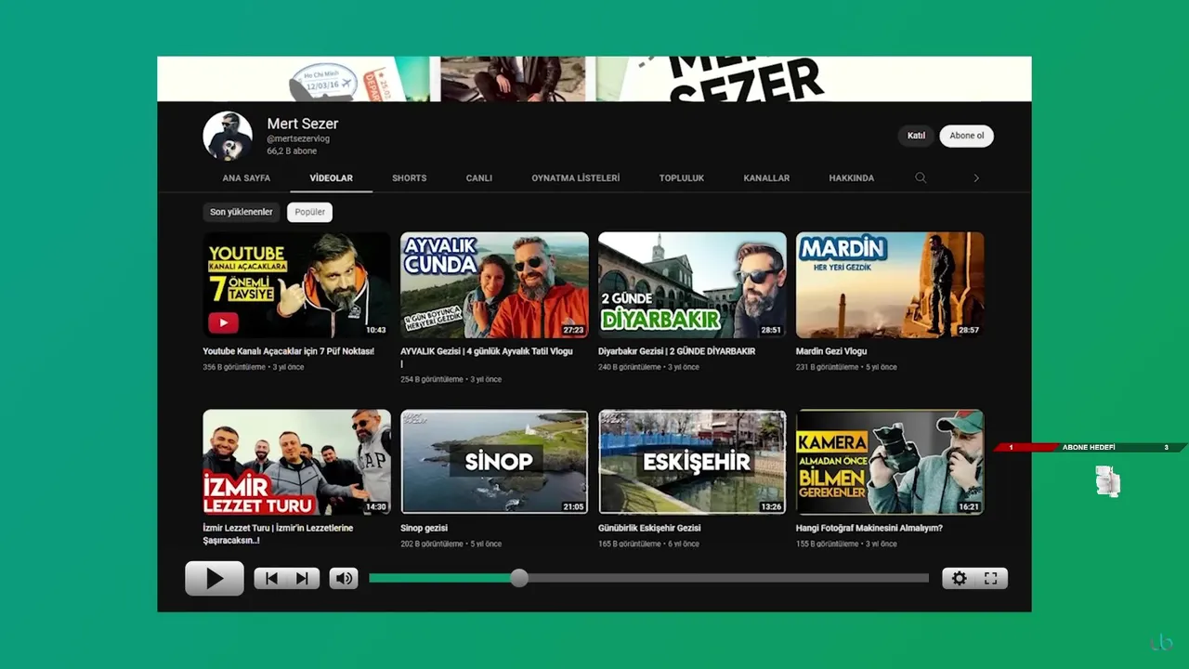Select the Popüler filter chip
This screenshot has width=1189, height=669.
click(x=310, y=212)
